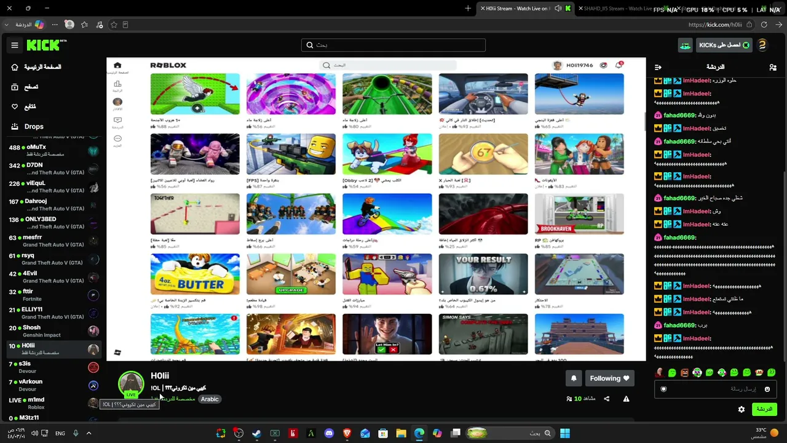Open Microsoft Store from the taskbar
This screenshot has height=443, width=787.
tap(383, 433)
